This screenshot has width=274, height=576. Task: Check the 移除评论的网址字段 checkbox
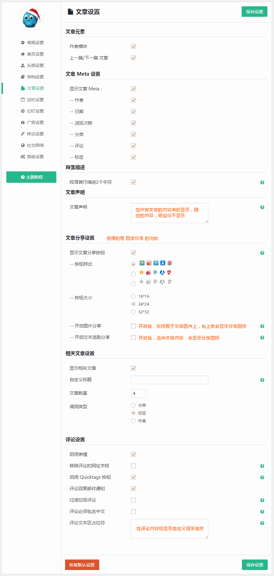(133, 466)
